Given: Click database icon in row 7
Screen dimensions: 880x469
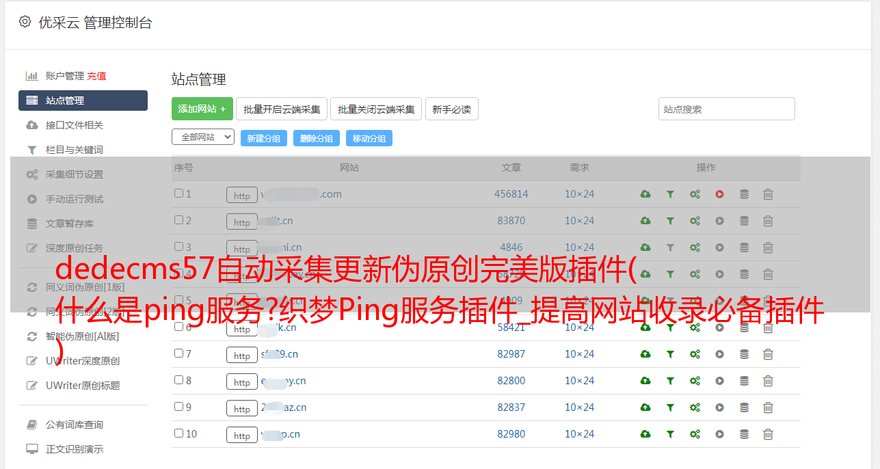Looking at the screenshot, I should tap(744, 354).
